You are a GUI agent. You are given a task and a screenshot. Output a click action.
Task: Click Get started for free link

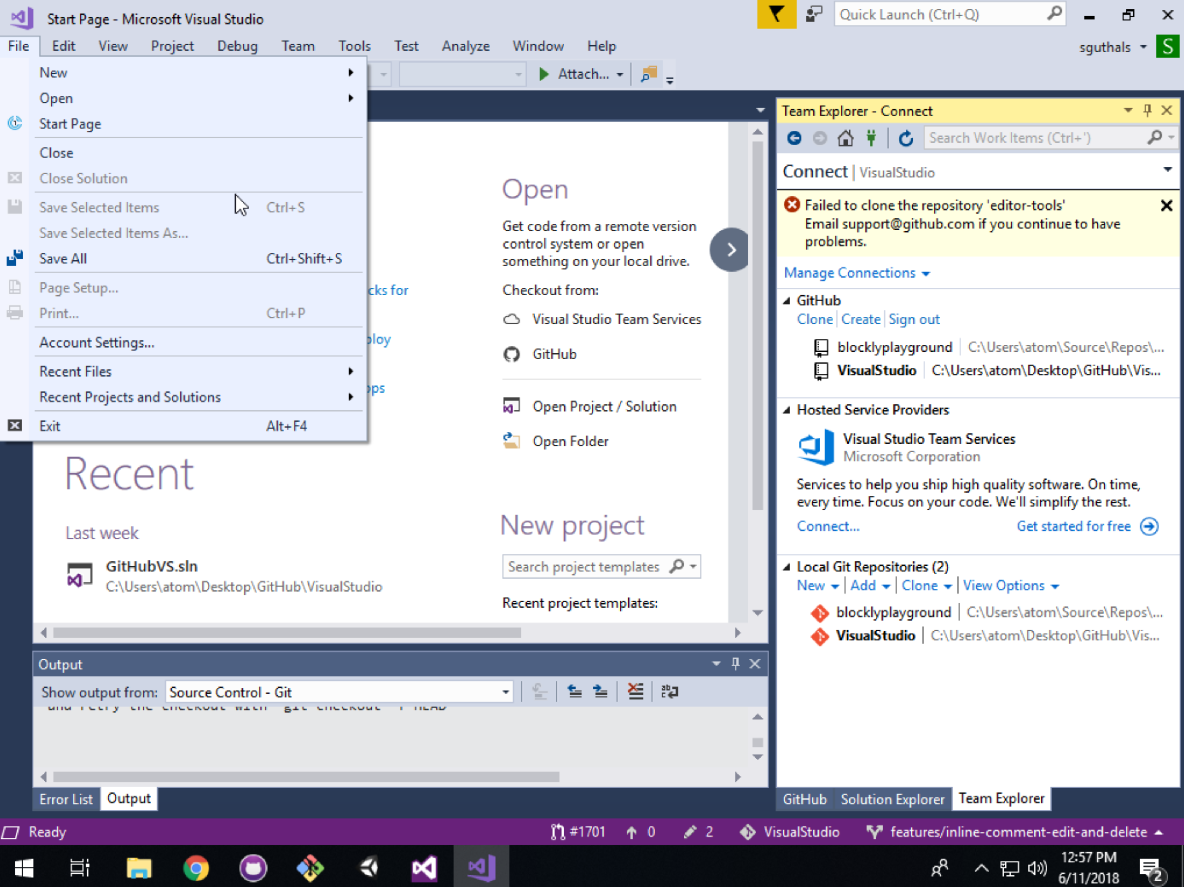pyautogui.click(x=1073, y=526)
